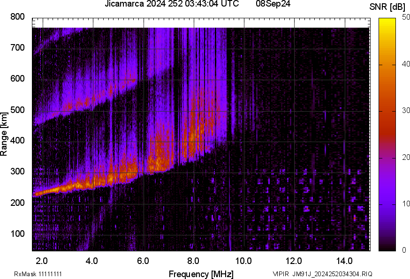
Task: Click the 14.0 frequency tick label
Action: [x=345, y=260]
